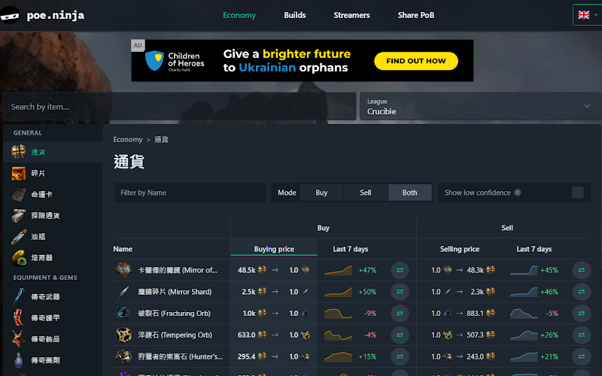Click the Buy column group header
The width and height of the screenshot is (602, 376).
pyautogui.click(x=324, y=228)
